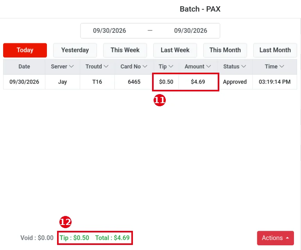
Task: Open the Amount column dropdown
Action: pyautogui.click(x=208, y=66)
